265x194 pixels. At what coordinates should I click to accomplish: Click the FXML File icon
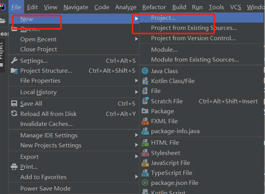coord(145,121)
